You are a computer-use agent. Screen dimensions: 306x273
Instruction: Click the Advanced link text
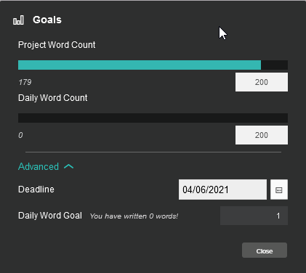(39, 166)
